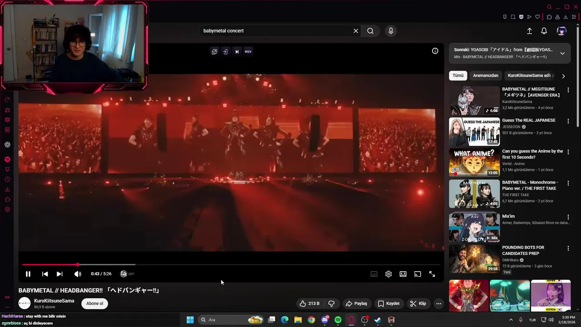The height and width of the screenshot is (327, 581).
Task: Open sidebar history clock icon
Action: [7, 179]
